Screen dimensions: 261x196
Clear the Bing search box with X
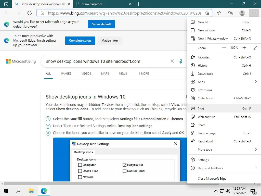(x=172, y=61)
